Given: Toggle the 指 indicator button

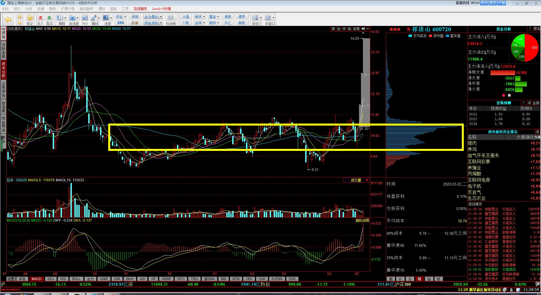Looking at the screenshot, I should point(349,29).
